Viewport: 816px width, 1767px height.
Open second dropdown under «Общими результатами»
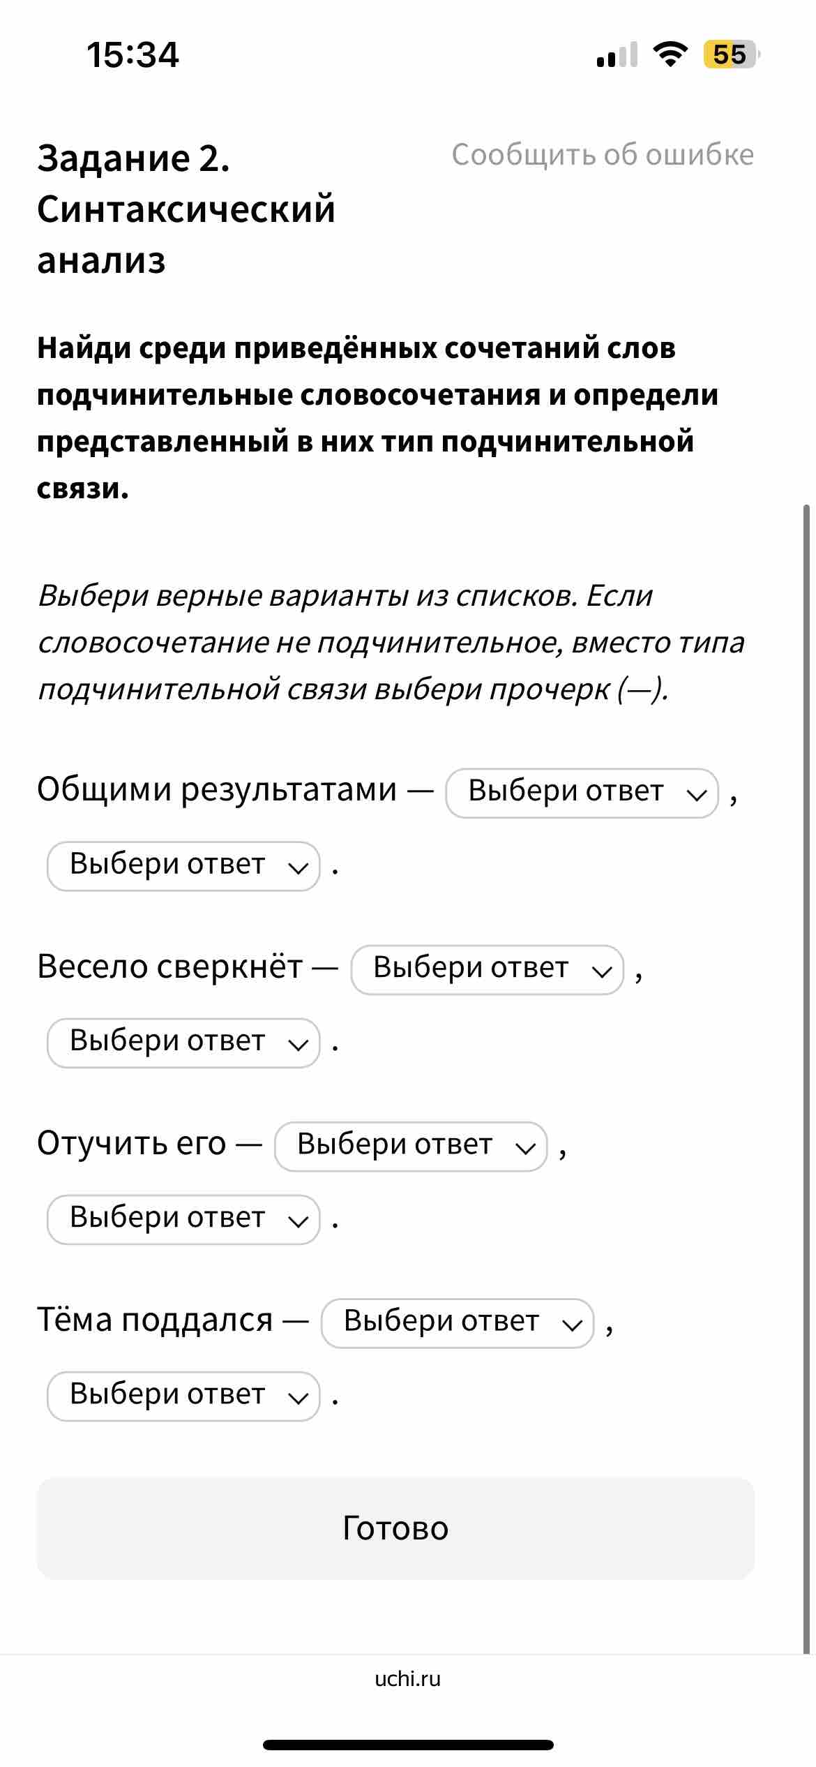pos(183,866)
